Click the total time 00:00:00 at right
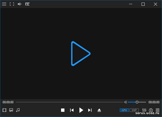This screenshot has height=117, width=162. 154,102
